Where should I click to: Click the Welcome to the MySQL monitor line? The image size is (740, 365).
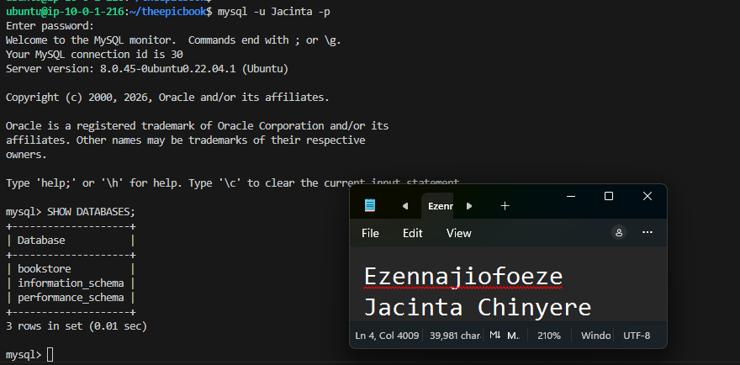click(x=173, y=40)
